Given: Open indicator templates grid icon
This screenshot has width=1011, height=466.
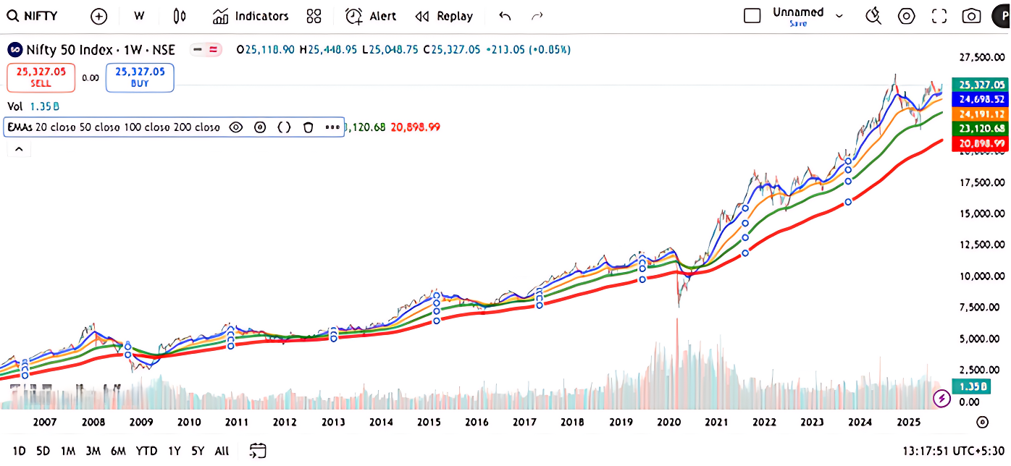Looking at the screenshot, I should point(314,16).
